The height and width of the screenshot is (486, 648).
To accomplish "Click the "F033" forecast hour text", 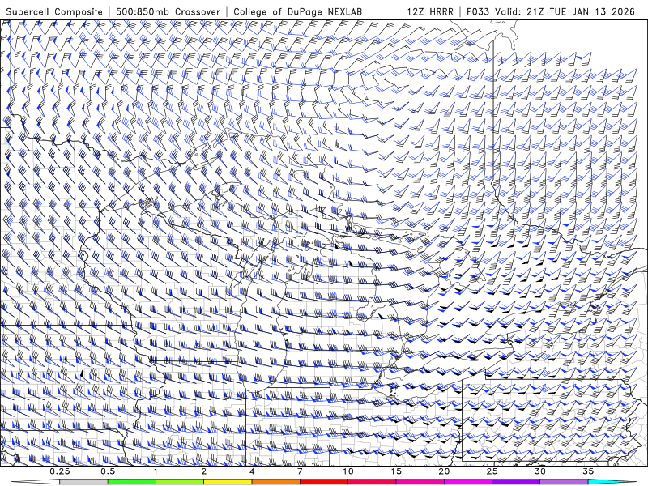I will coord(478,11).
